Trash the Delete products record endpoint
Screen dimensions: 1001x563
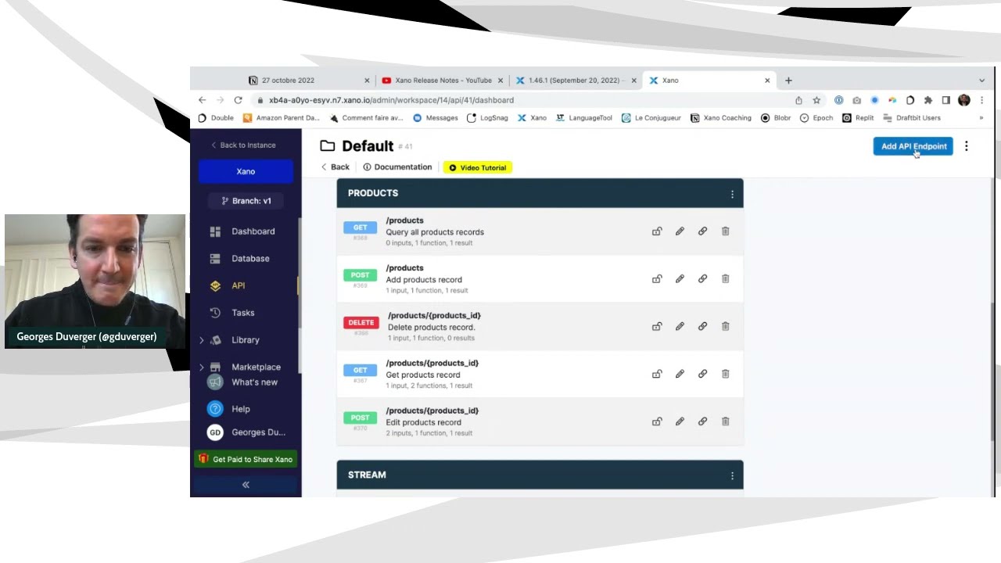(x=725, y=326)
